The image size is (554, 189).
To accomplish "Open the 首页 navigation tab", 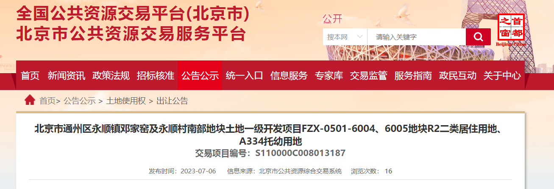I will pyautogui.click(x=30, y=76).
